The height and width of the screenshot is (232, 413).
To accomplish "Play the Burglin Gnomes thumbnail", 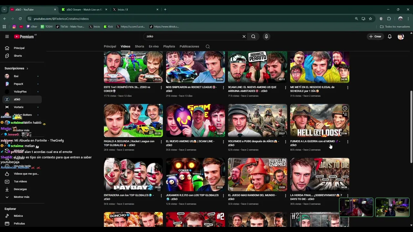I will (257, 174).
